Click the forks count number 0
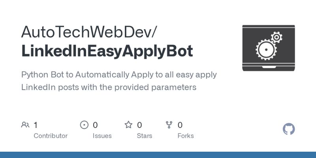 180,125
